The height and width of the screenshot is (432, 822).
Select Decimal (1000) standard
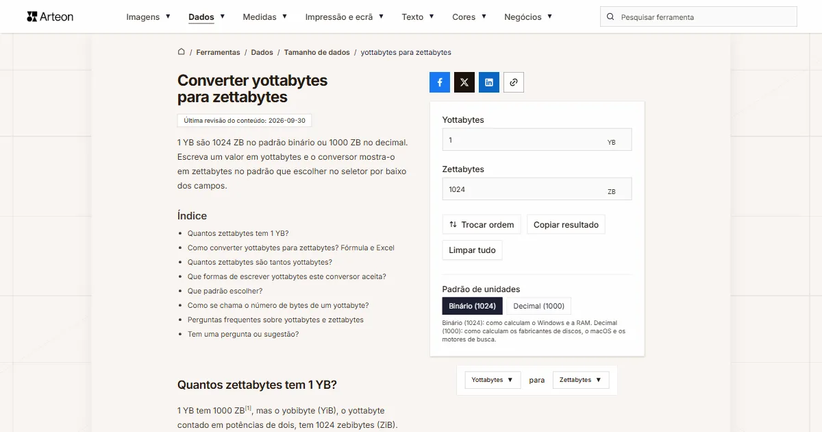[x=539, y=306]
